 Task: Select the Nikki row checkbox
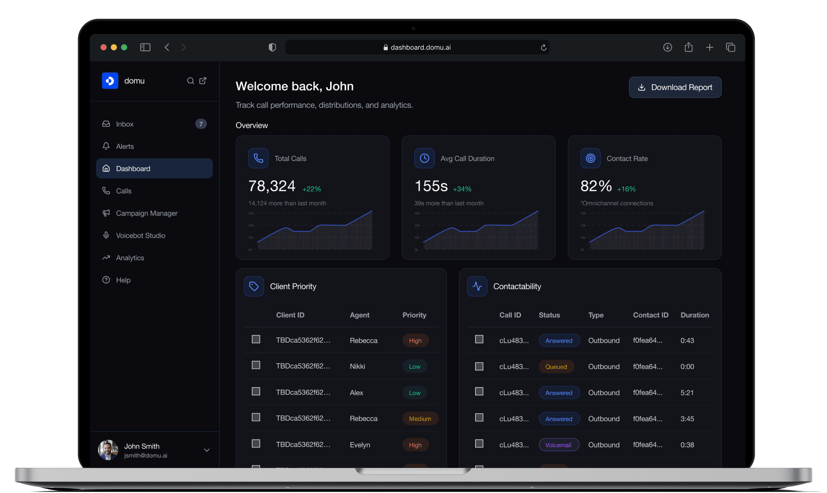[x=256, y=365]
